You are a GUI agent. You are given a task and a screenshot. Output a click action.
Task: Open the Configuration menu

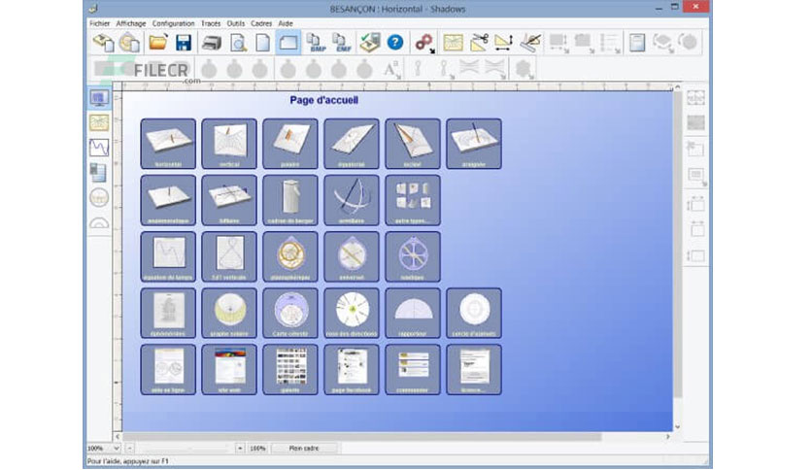[174, 23]
